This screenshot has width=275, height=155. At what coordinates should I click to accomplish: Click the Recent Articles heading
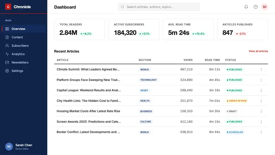tap(67, 51)
